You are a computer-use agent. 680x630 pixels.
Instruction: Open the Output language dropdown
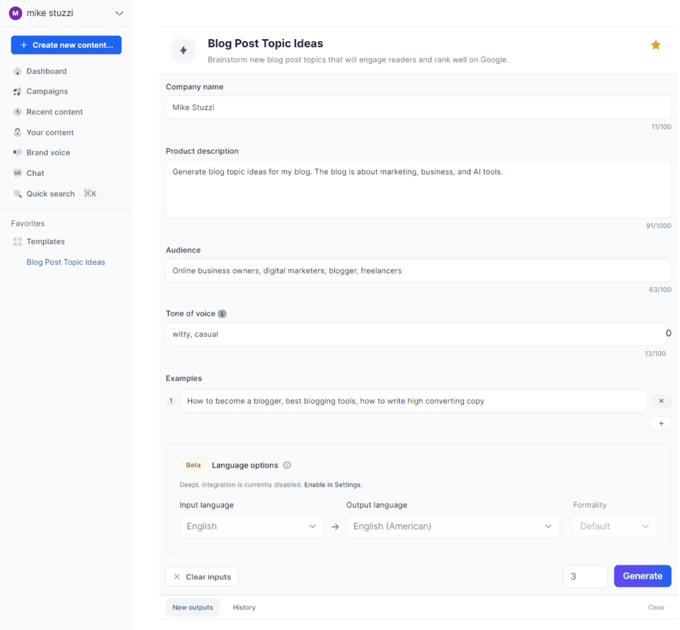pos(453,526)
